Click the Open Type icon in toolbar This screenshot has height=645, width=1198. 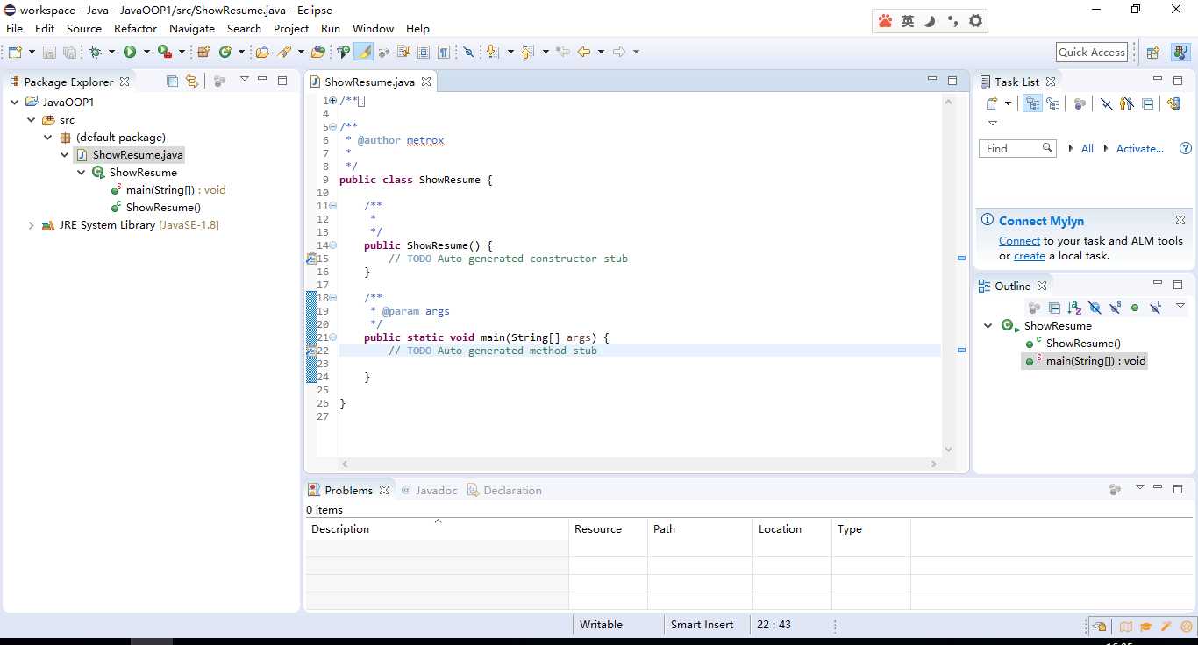262,53
